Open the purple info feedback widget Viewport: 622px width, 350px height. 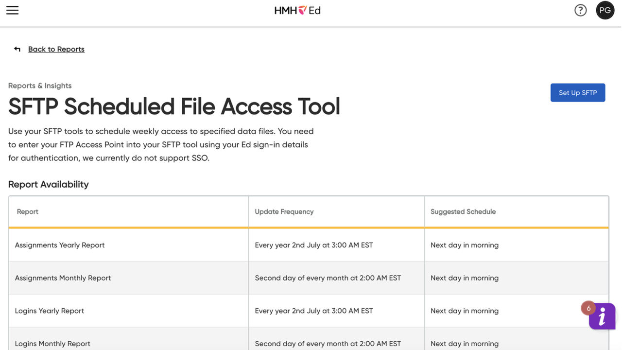point(602,316)
